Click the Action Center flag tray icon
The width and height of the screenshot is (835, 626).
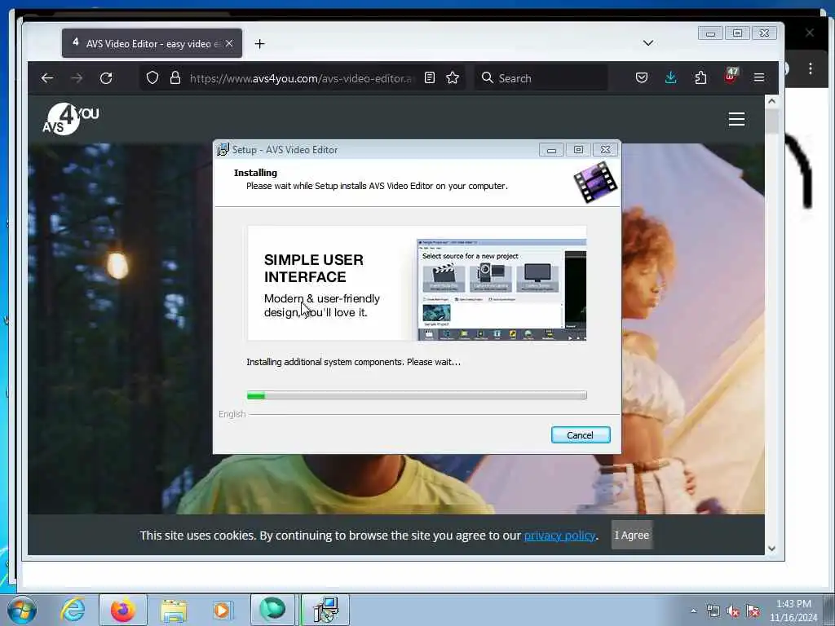(753, 611)
